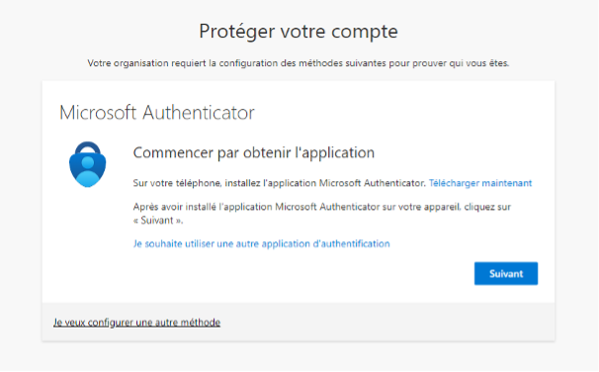
Task: Click the Commencer par obtenir l'application heading
Action: coord(254,152)
